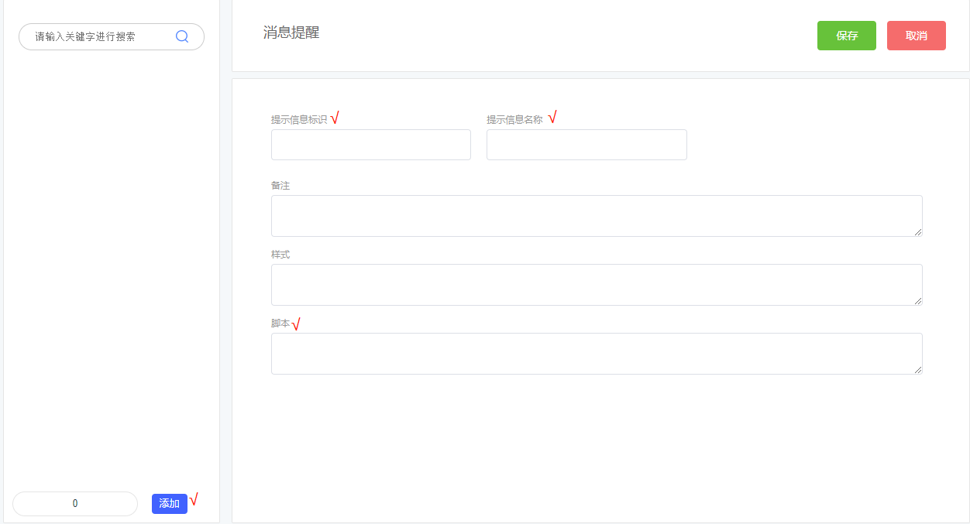The image size is (970, 524).
Task: Click the 备注 textarea resize handle
Action: pyautogui.click(x=918, y=232)
